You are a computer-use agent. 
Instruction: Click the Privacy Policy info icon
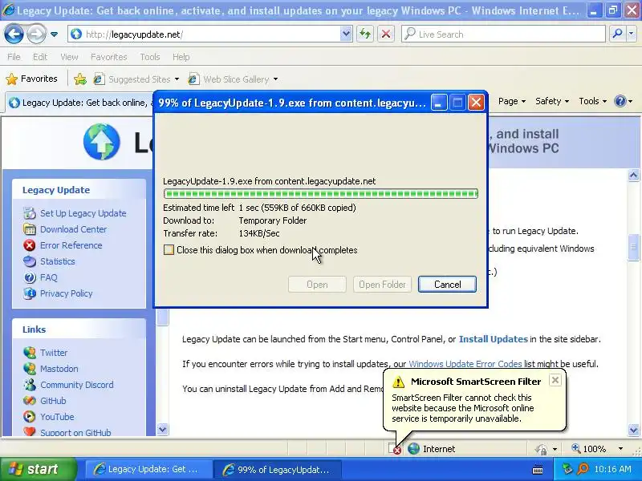tap(30, 293)
